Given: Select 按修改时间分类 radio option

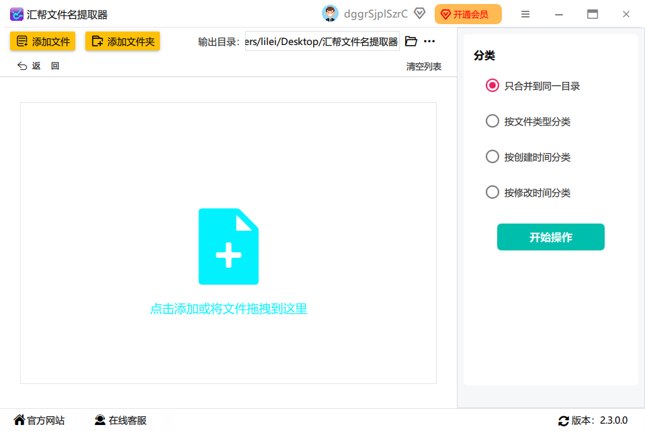Looking at the screenshot, I should [492, 192].
